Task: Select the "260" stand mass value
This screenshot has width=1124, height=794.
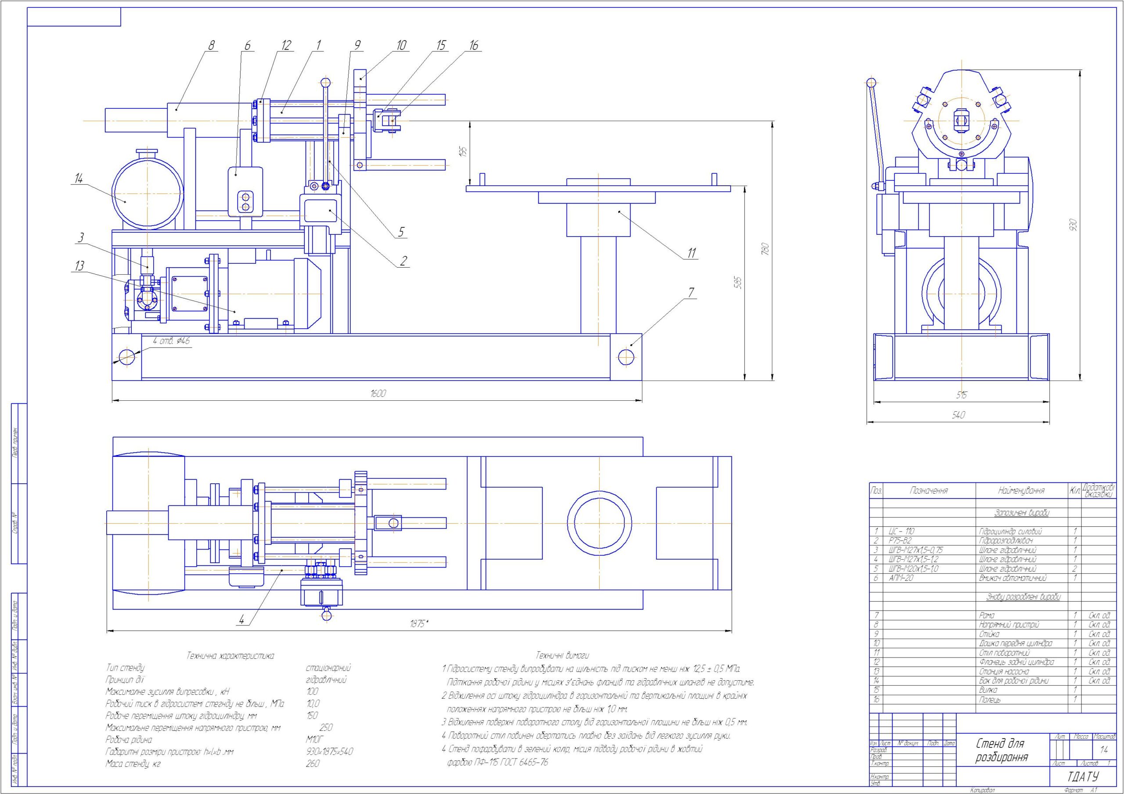Action: point(312,764)
